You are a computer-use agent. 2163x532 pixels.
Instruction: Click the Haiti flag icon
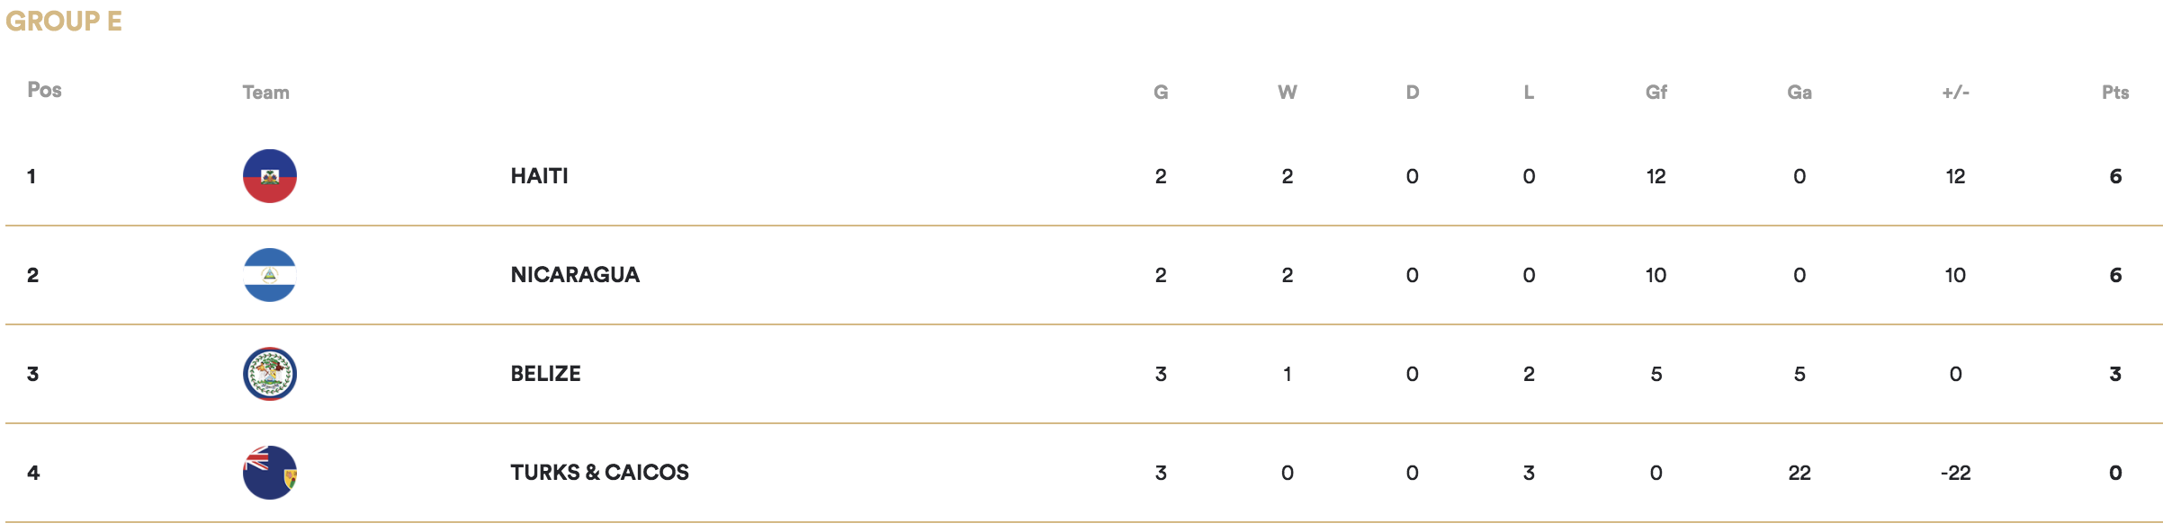pyautogui.click(x=270, y=176)
